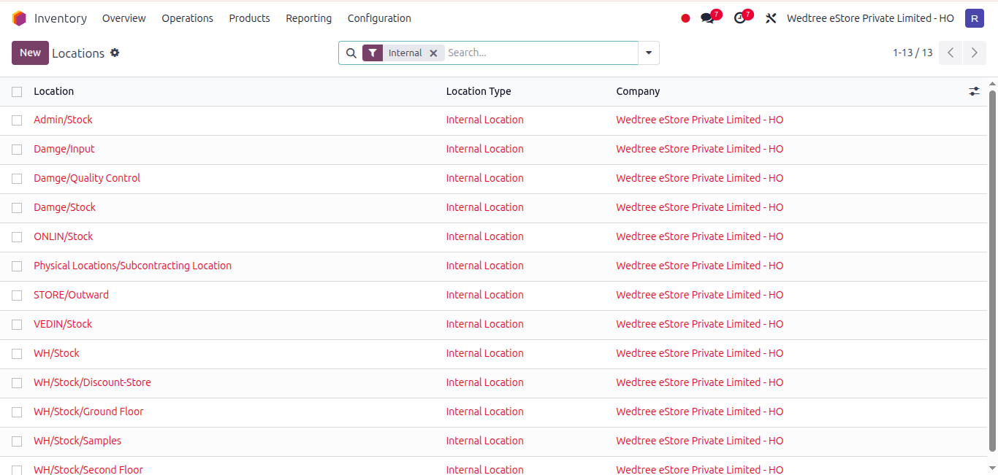Check the WH/Stock/Ground Floor row checkbox
998x475 pixels.
point(17,412)
